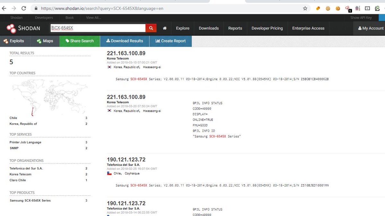Click the South Korea flag in first result

tap(109, 67)
